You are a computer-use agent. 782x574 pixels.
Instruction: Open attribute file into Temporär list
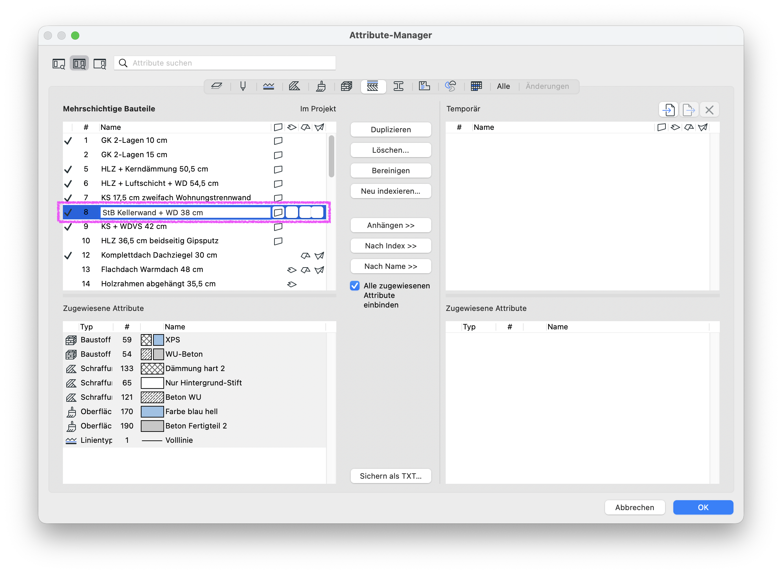668,110
